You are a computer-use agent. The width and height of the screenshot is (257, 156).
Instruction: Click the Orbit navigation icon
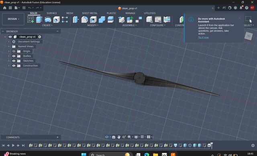(107, 137)
